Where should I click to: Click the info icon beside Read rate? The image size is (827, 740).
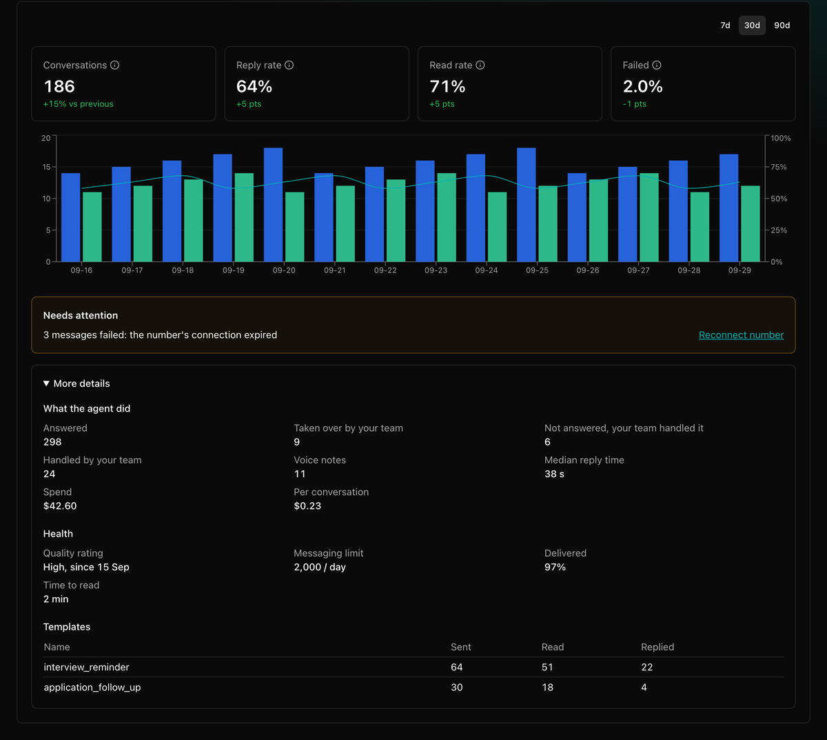pos(480,65)
